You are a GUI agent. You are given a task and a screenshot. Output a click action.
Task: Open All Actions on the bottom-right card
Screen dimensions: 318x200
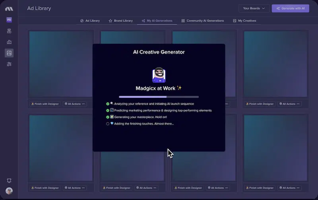point(289,188)
